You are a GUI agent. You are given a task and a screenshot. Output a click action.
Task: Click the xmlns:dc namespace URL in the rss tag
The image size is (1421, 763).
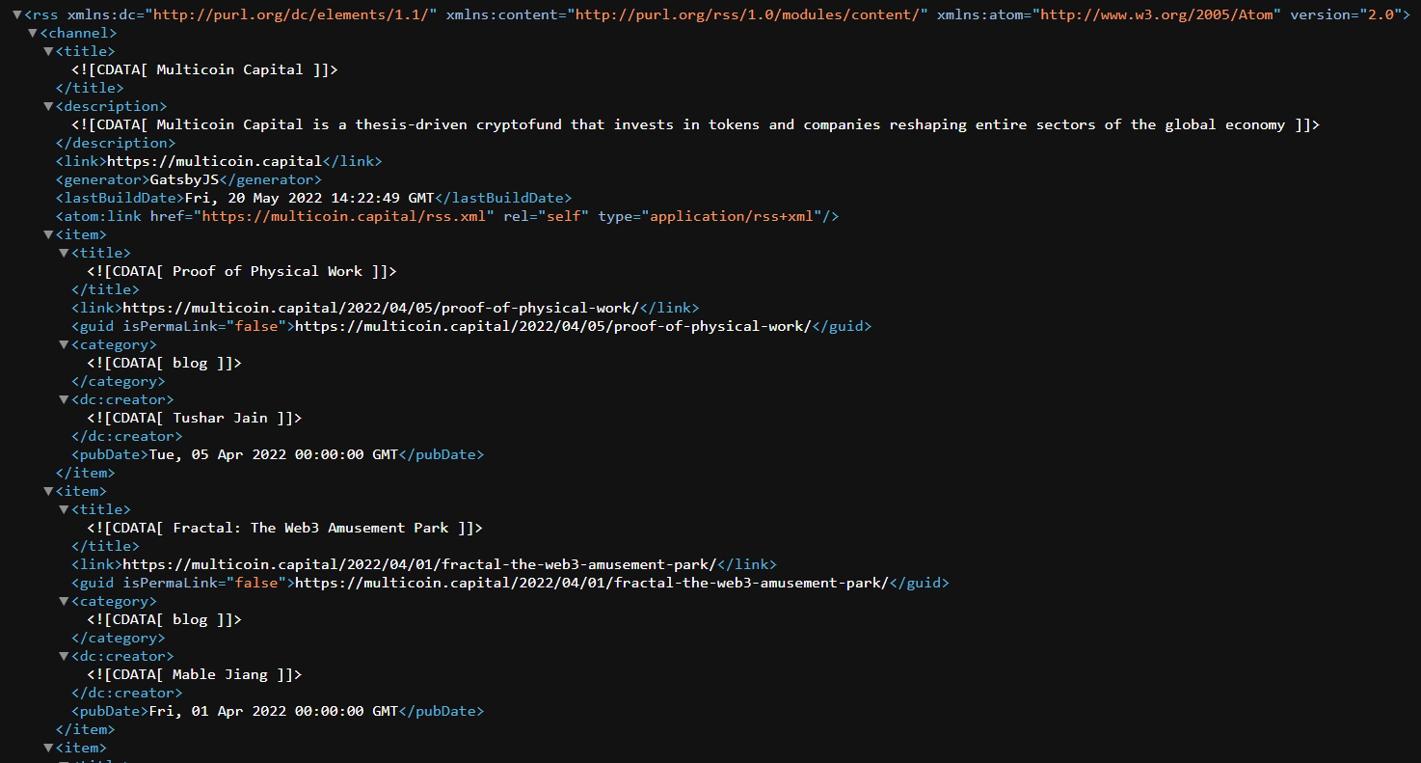[x=291, y=15]
